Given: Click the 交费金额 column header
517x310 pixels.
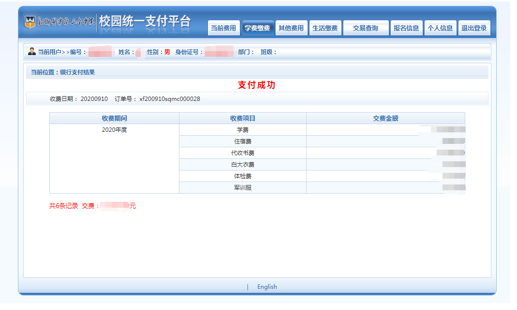Looking at the screenshot, I should click(x=385, y=118).
